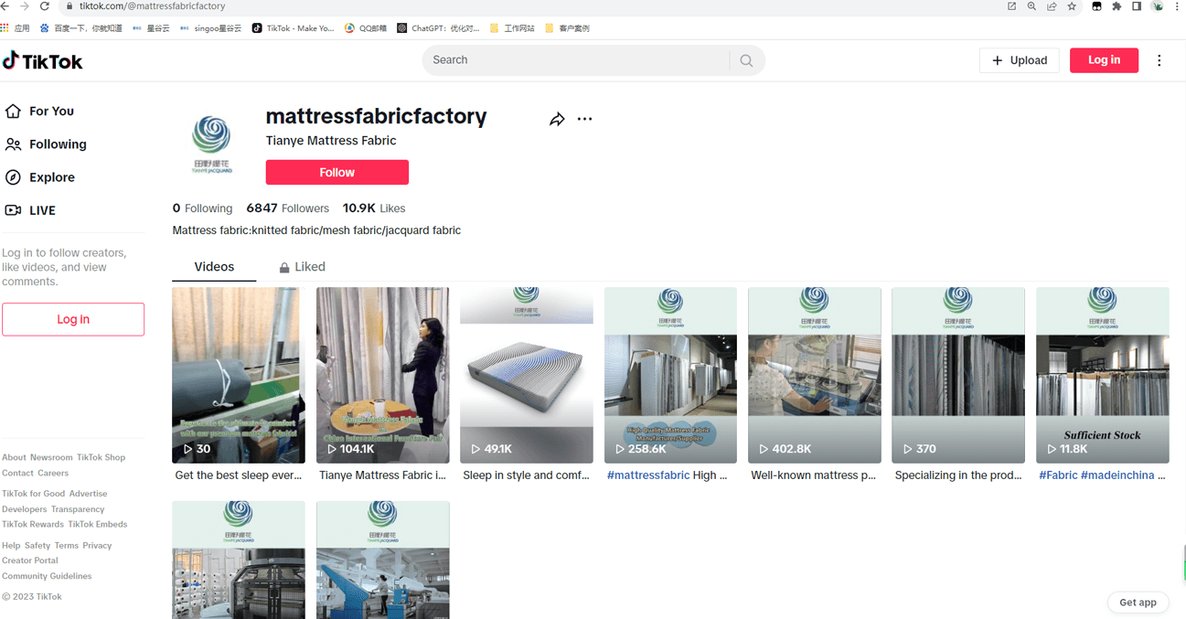1186x619 pixels.
Task: Click the #mattressfabric hashtag link
Action: click(x=648, y=475)
